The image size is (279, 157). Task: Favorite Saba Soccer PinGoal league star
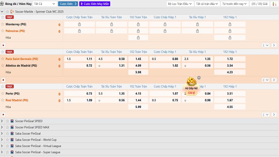click(7, 134)
